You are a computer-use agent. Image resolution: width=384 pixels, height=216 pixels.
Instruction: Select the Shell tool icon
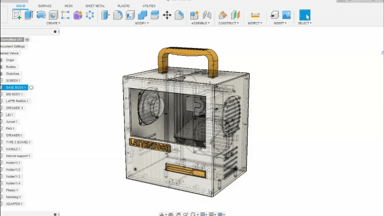130,15
